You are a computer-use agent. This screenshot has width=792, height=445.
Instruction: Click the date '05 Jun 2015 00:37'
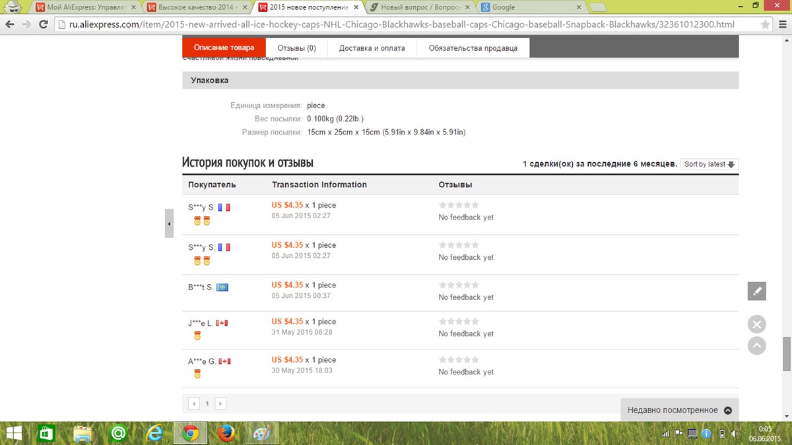pos(301,295)
